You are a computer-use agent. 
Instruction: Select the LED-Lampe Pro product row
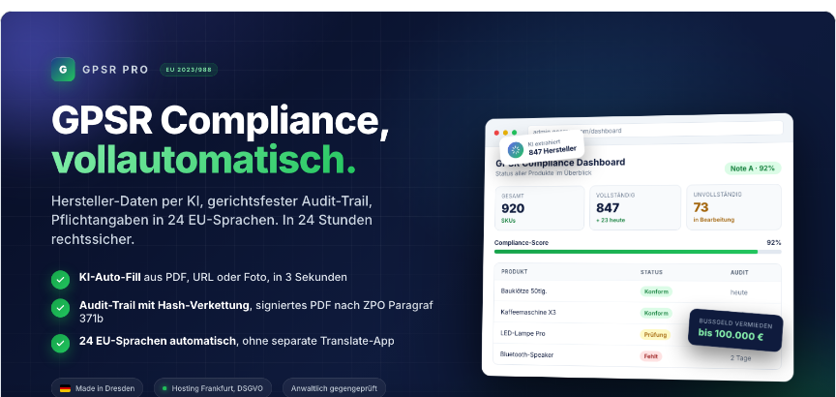coord(638,334)
